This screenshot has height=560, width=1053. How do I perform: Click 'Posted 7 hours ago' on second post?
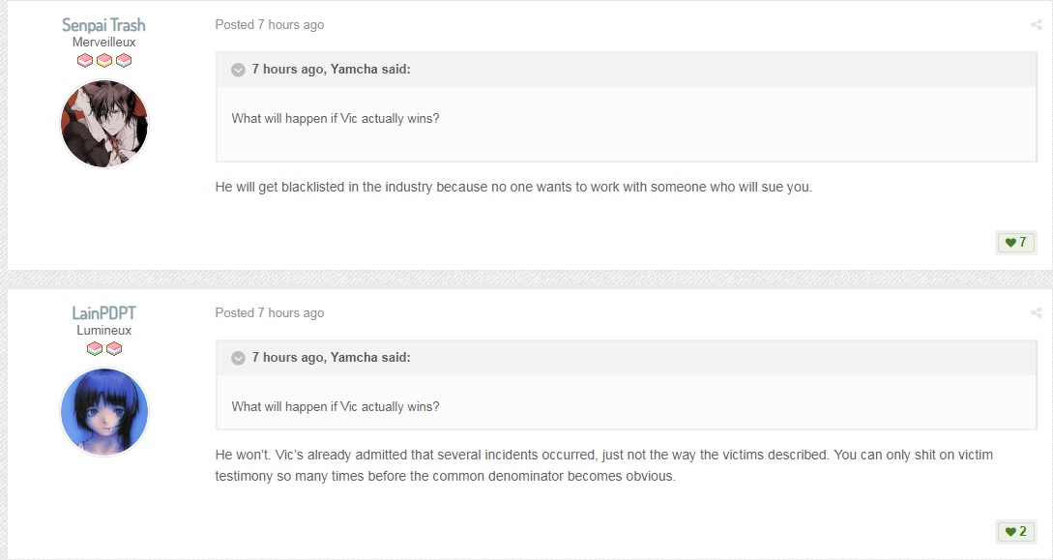pos(270,313)
